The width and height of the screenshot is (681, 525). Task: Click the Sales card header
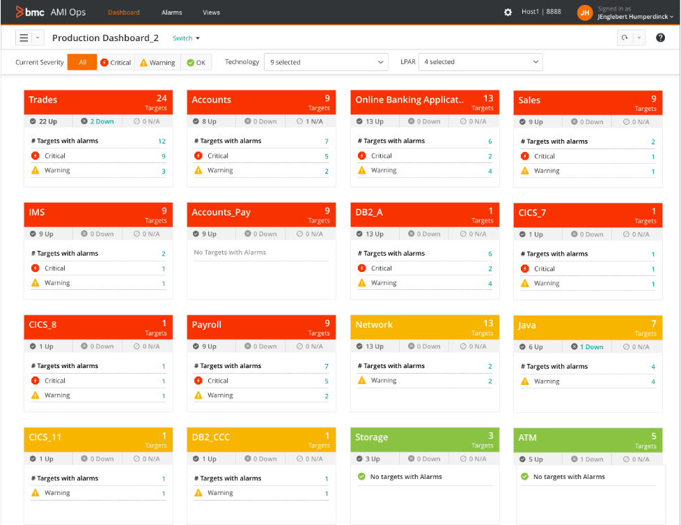588,102
